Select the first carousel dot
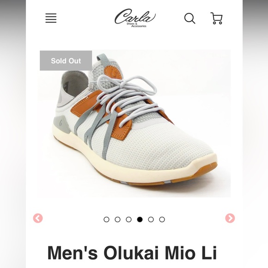 [x=106, y=219]
